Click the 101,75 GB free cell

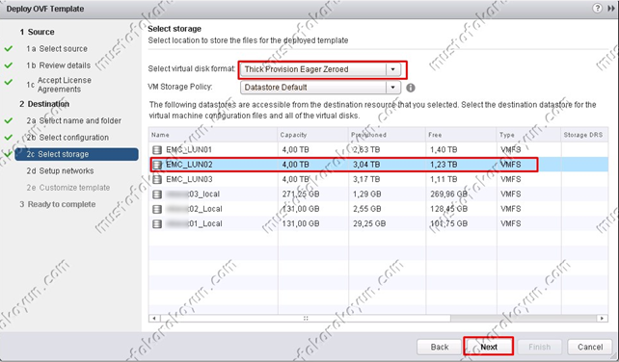[x=449, y=223]
